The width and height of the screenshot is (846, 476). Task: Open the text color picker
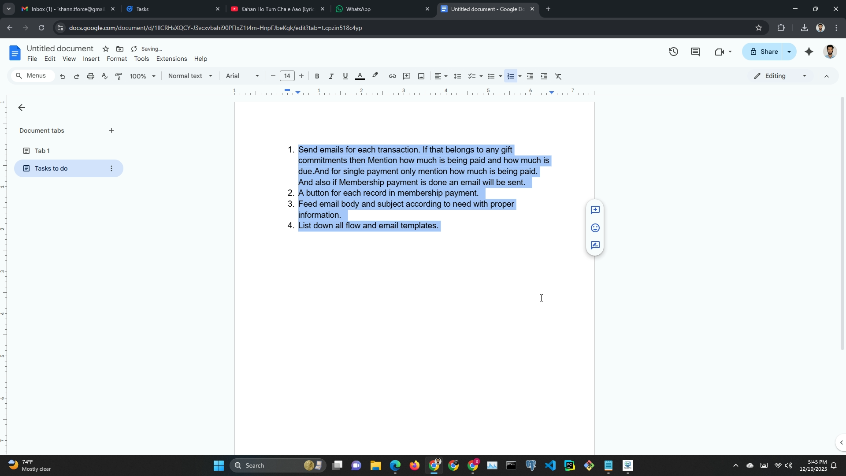[360, 76]
